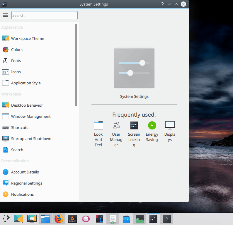Image resolution: width=233 pixels, height=225 pixels.
Task: Expand the taskbar arrow button
Action: point(166,219)
